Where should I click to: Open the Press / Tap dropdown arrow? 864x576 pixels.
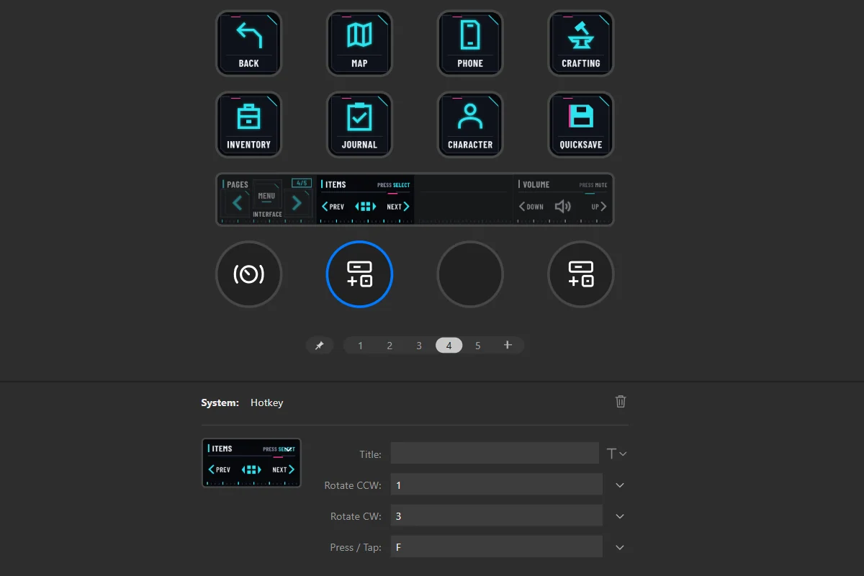(620, 547)
